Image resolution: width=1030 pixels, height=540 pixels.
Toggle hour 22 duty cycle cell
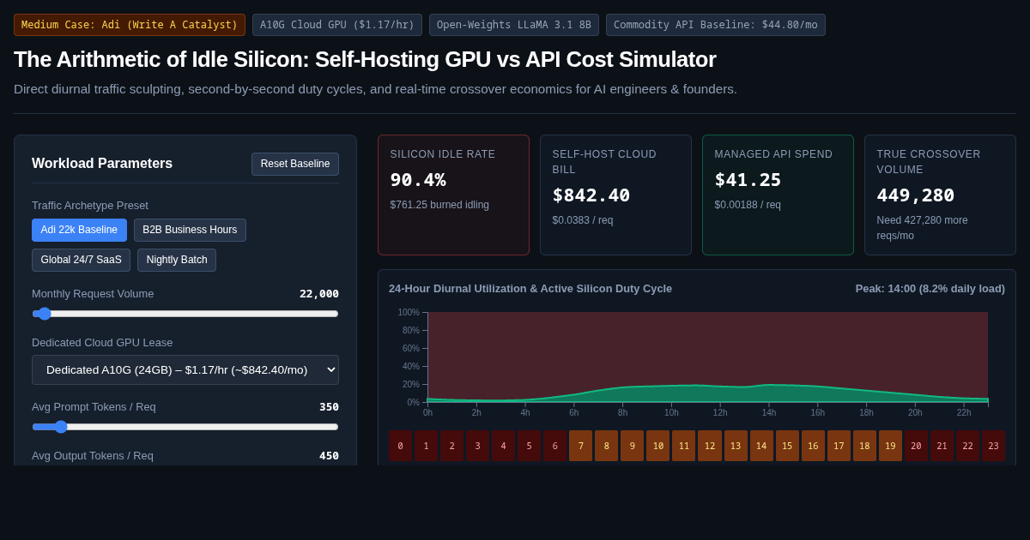click(967, 446)
